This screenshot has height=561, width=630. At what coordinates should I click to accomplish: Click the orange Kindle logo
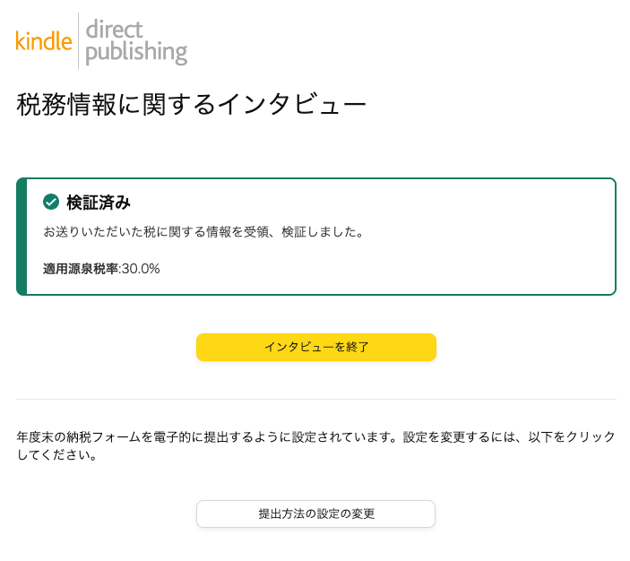44,41
